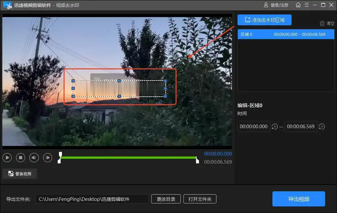Click the 编辑-区域0 heading
Screen dimensions: 337x213
250,105
